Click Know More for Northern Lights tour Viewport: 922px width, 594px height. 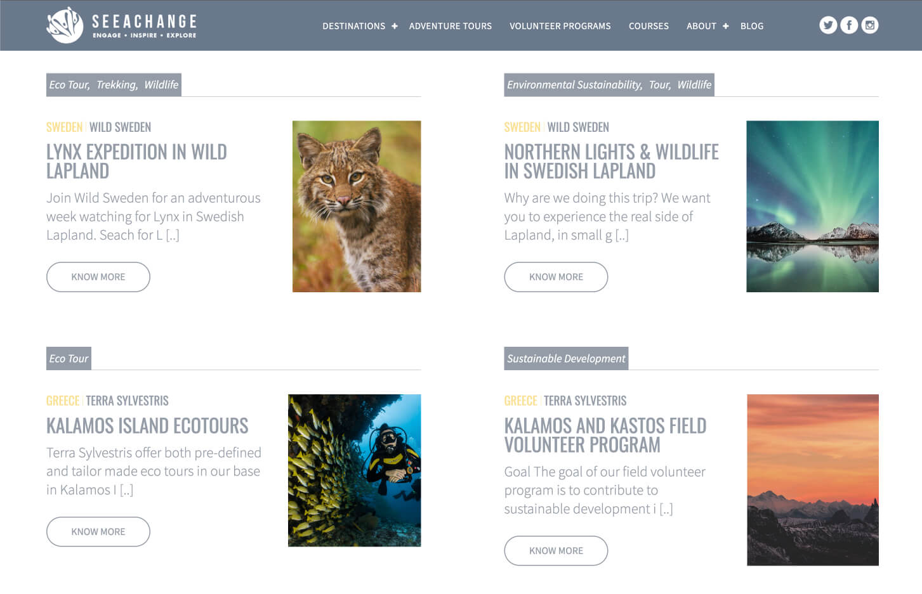[x=556, y=277]
